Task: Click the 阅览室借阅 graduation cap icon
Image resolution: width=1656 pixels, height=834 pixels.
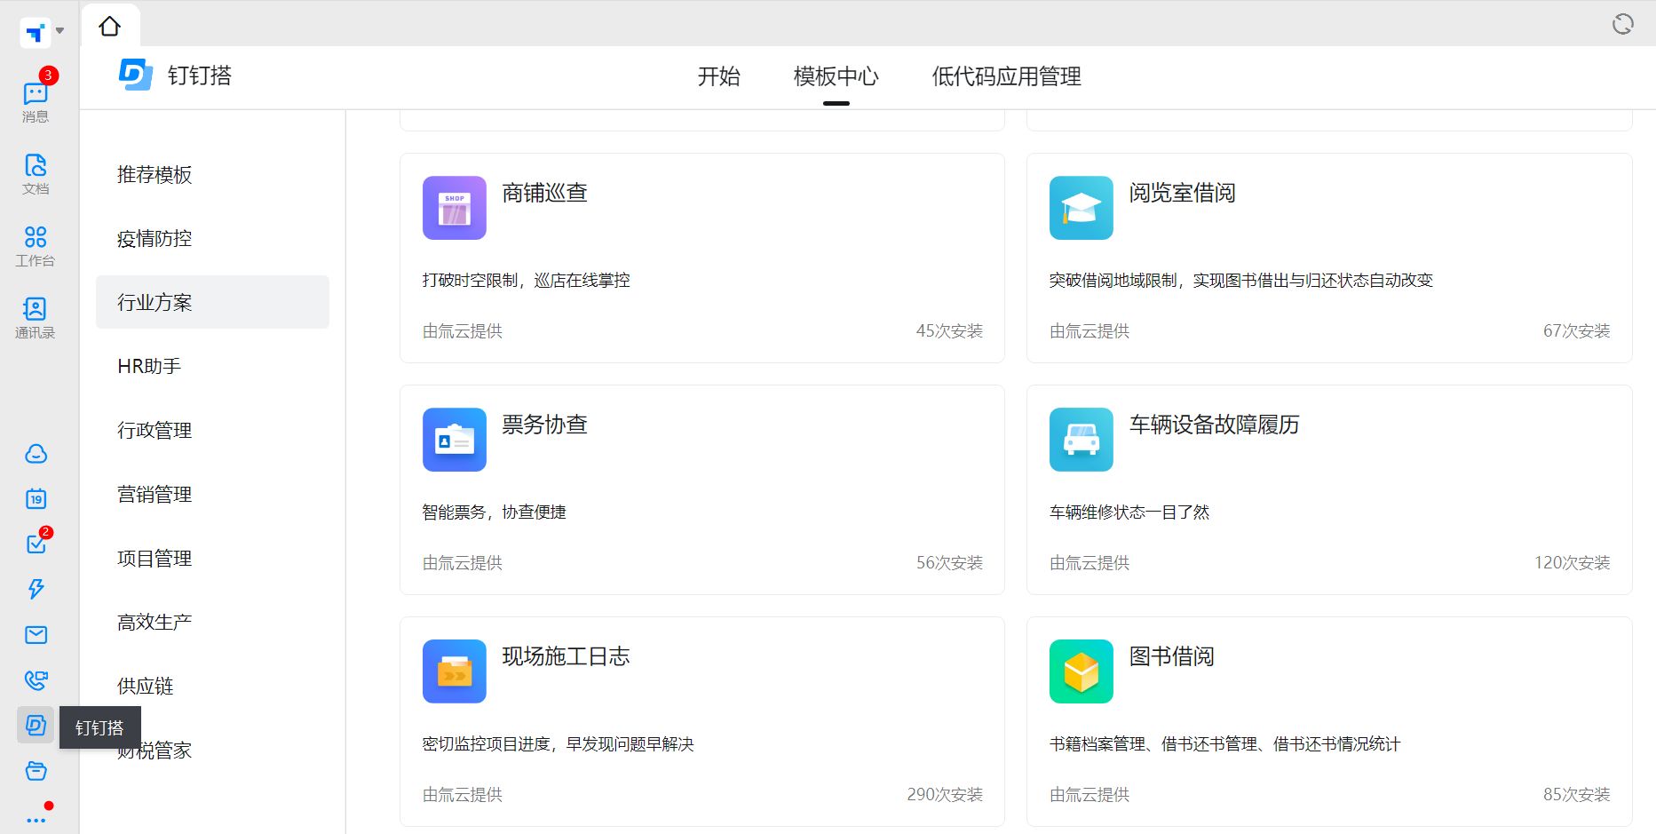Action: (1082, 208)
